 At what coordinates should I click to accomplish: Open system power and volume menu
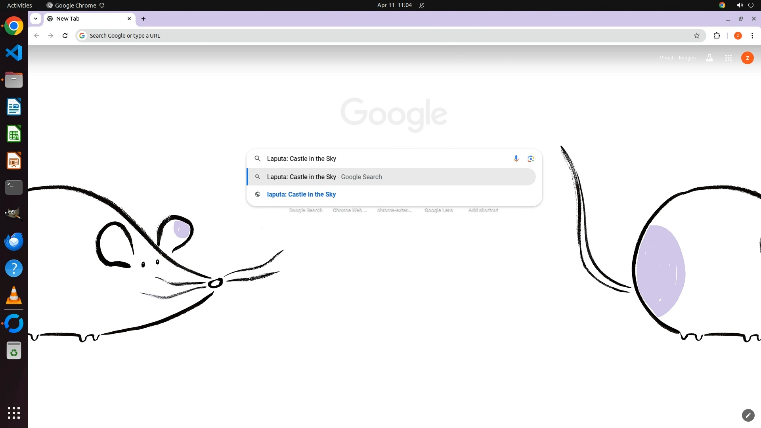(x=745, y=5)
